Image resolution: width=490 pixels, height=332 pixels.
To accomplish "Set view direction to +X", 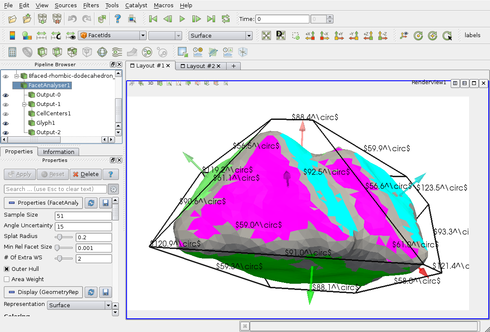I will 310,36.
